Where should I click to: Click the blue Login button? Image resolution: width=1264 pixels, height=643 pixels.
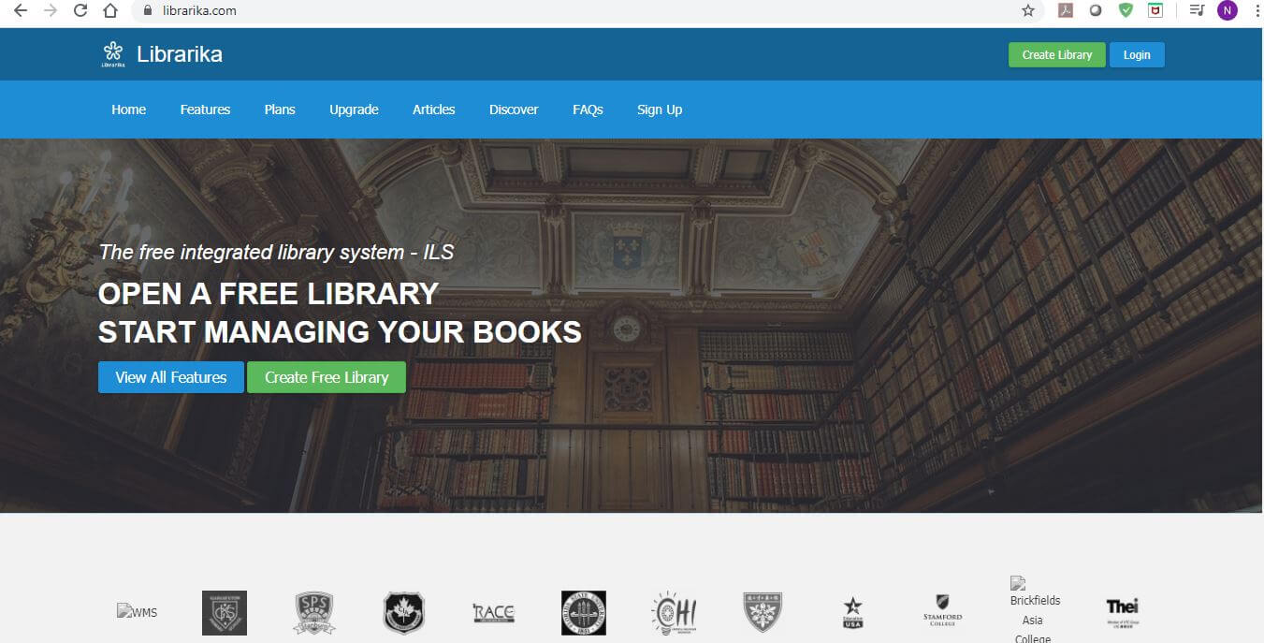click(x=1137, y=55)
